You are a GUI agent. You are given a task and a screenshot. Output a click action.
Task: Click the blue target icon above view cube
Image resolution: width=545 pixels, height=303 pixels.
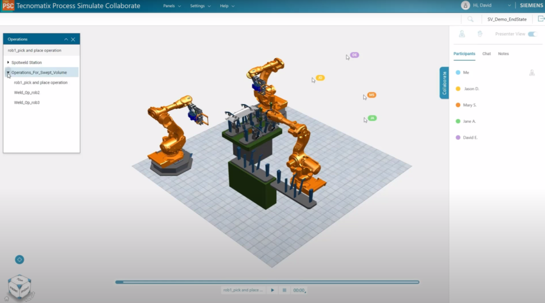click(19, 259)
